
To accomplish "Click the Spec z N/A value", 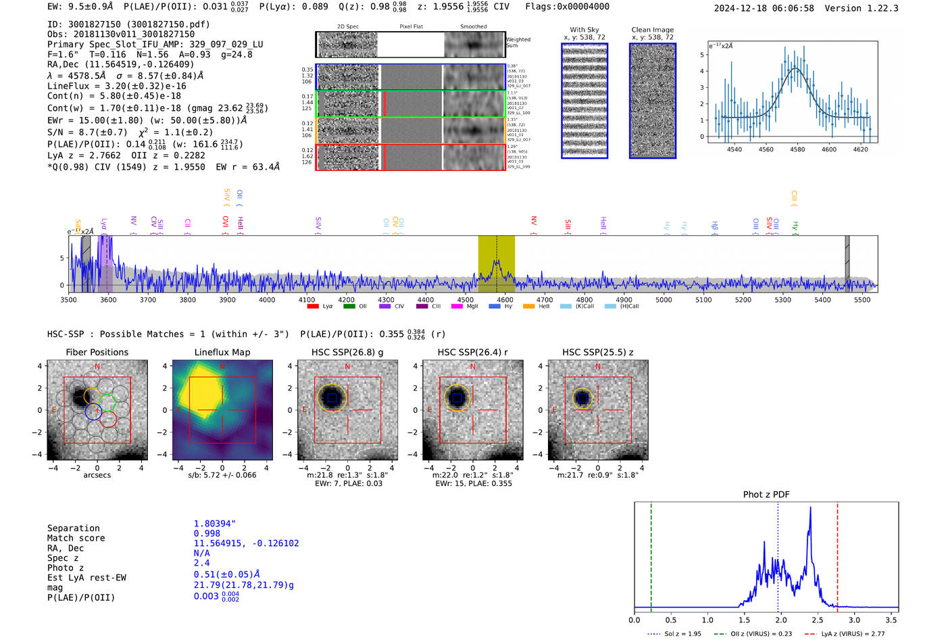I will coord(202,553).
